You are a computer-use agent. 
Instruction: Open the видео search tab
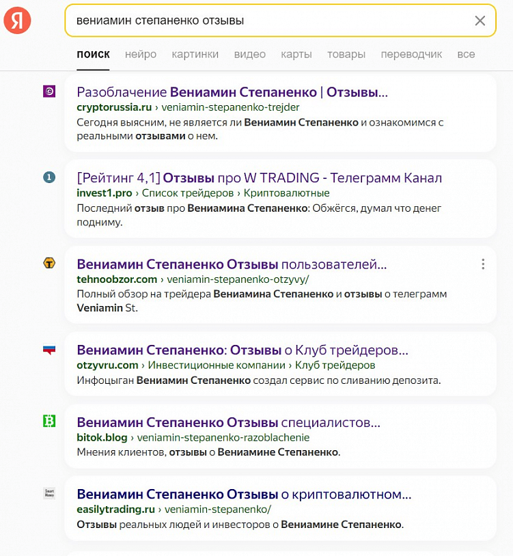click(x=250, y=54)
